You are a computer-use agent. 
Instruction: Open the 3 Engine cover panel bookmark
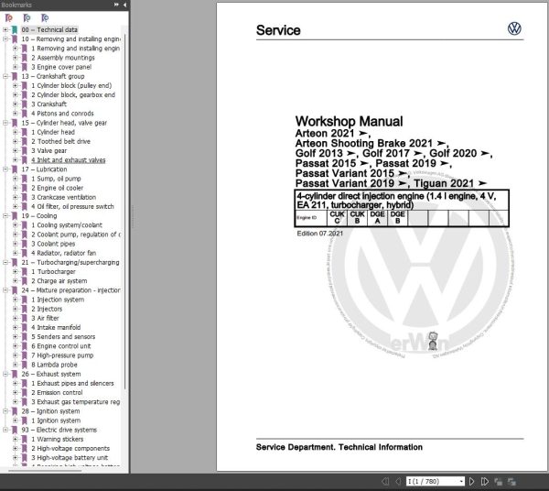(61, 67)
